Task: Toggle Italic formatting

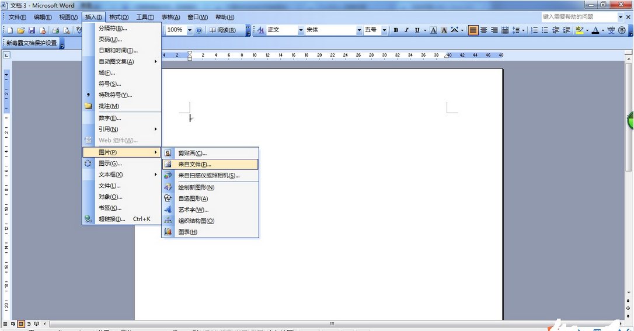Action: click(x=406, y=30)
